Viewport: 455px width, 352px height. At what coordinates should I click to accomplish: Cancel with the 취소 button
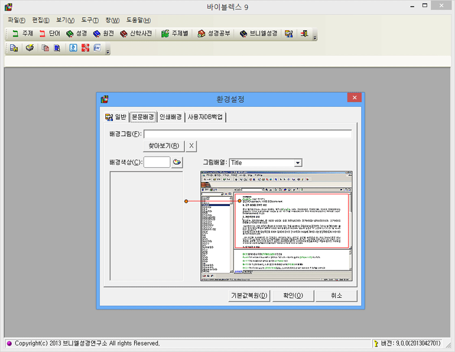336,296
